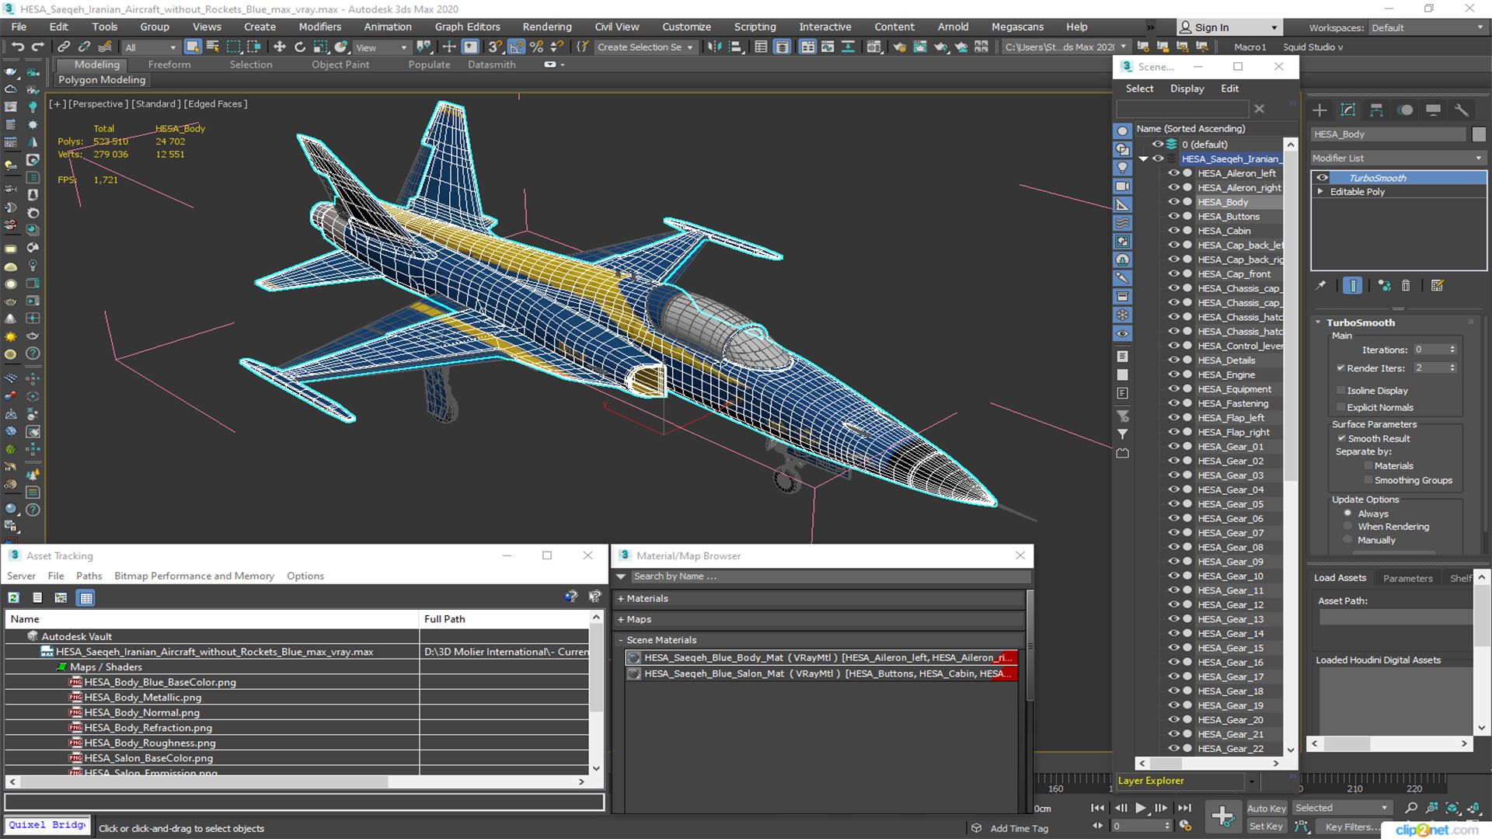Select the When Rendering update option
Viewport: 1492px width, 839px height.
coord(1347,527)
